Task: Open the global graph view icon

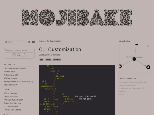Action: (x=148, y=46)
